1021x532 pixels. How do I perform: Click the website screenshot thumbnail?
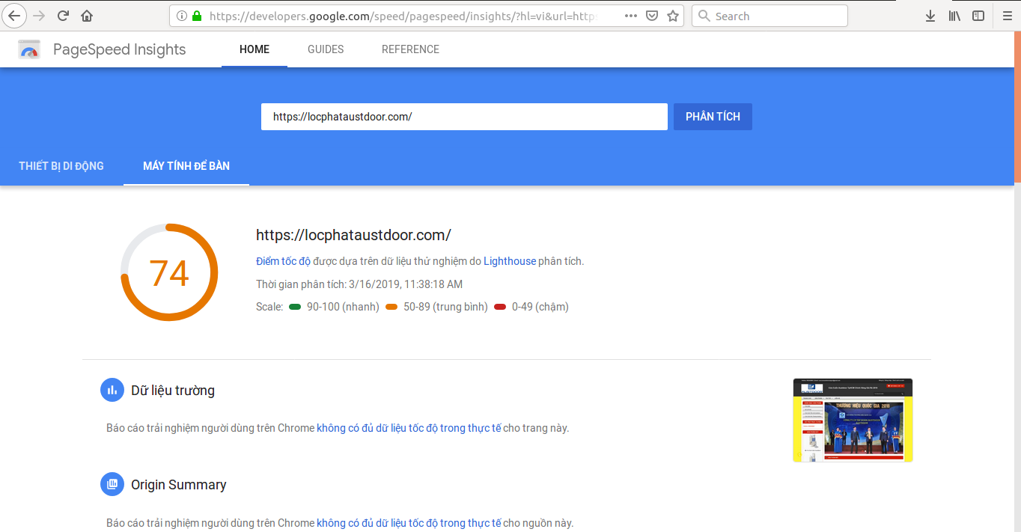[x=853, y=420]
